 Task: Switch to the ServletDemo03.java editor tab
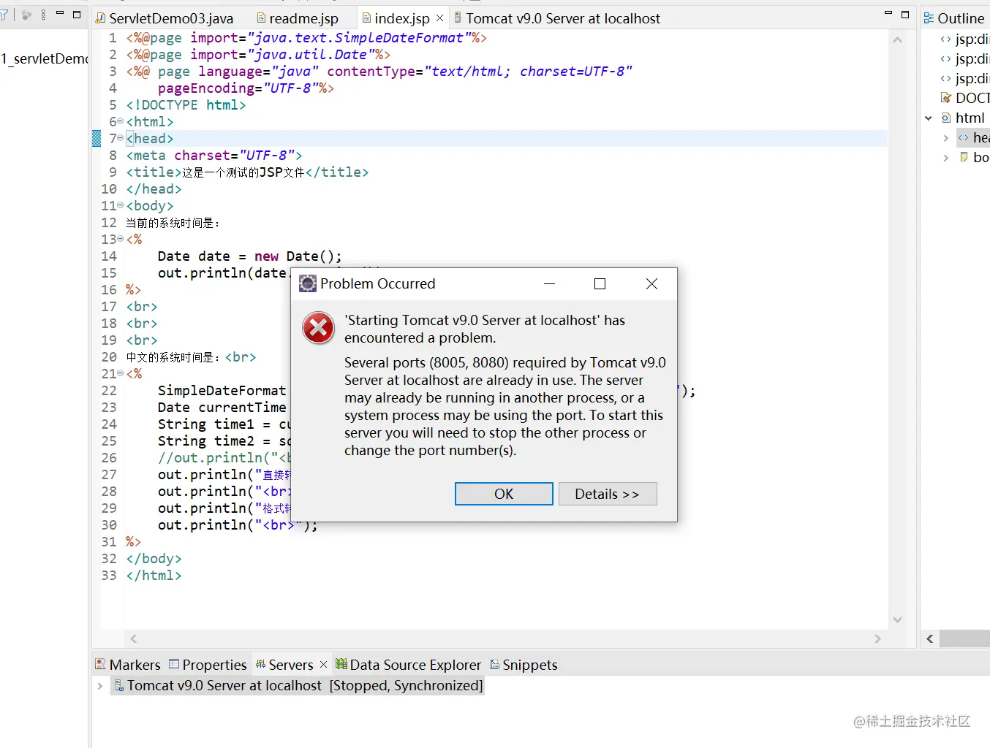point(165,18)
